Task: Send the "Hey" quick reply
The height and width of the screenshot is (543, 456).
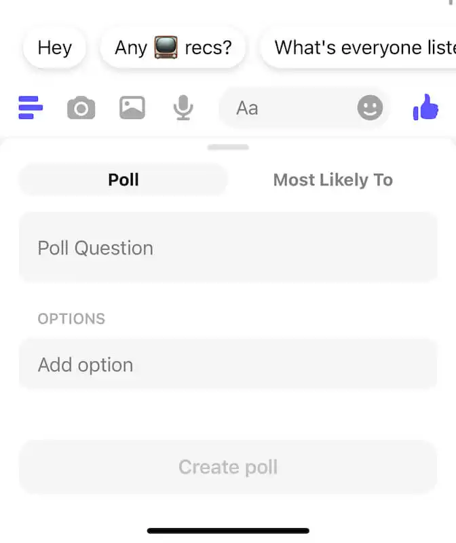Action: point(54,48)
